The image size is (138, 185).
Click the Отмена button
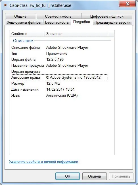pos(94,176)
